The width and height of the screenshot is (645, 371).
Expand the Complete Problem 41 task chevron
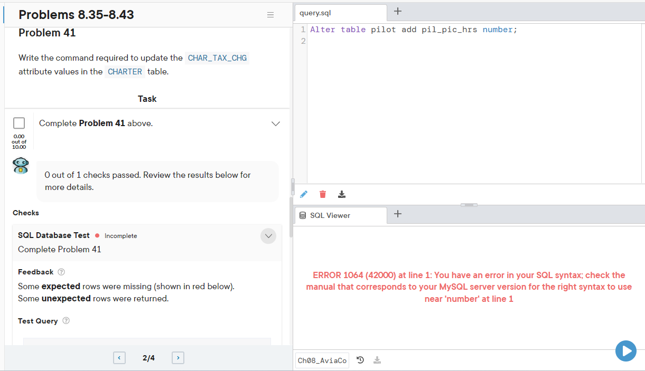[x=275, y=123]
